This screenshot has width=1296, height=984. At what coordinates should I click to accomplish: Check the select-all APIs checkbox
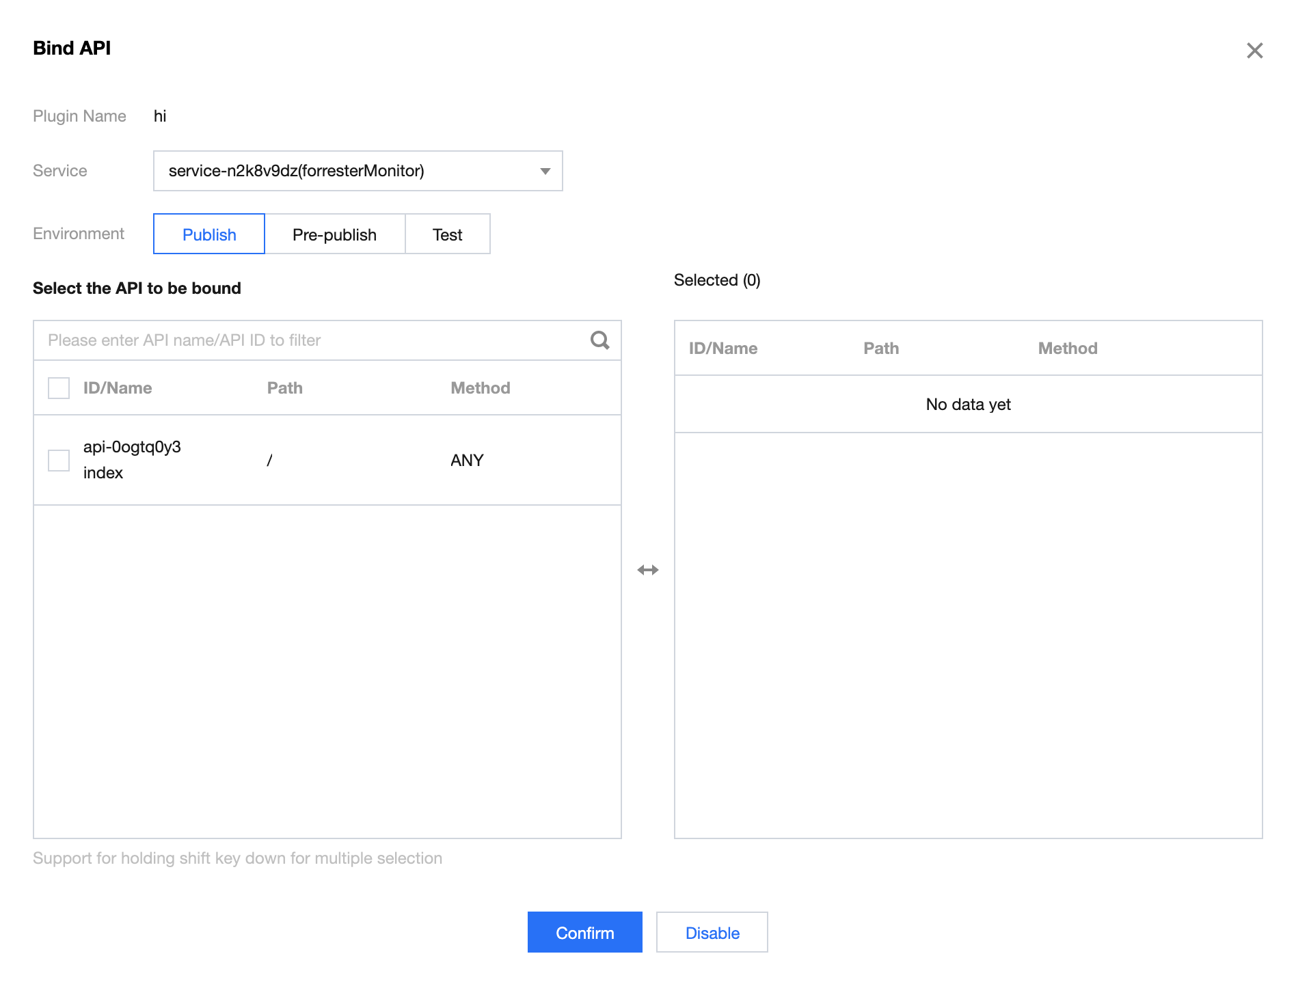pos(59,388)
